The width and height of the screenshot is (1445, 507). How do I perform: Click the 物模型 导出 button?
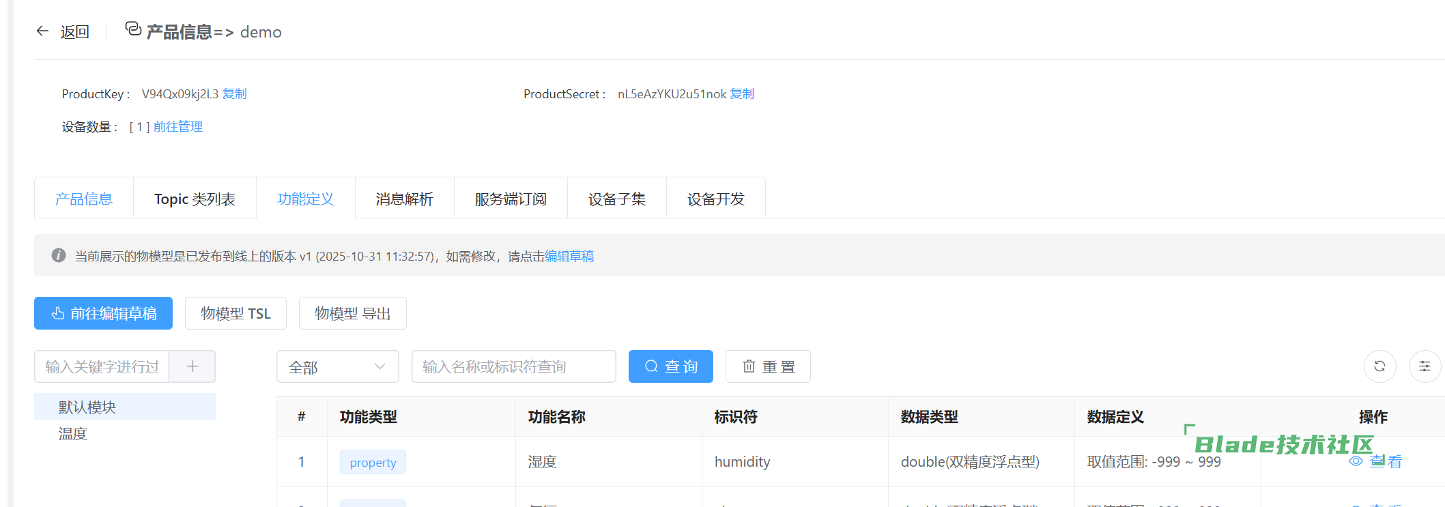352,313
